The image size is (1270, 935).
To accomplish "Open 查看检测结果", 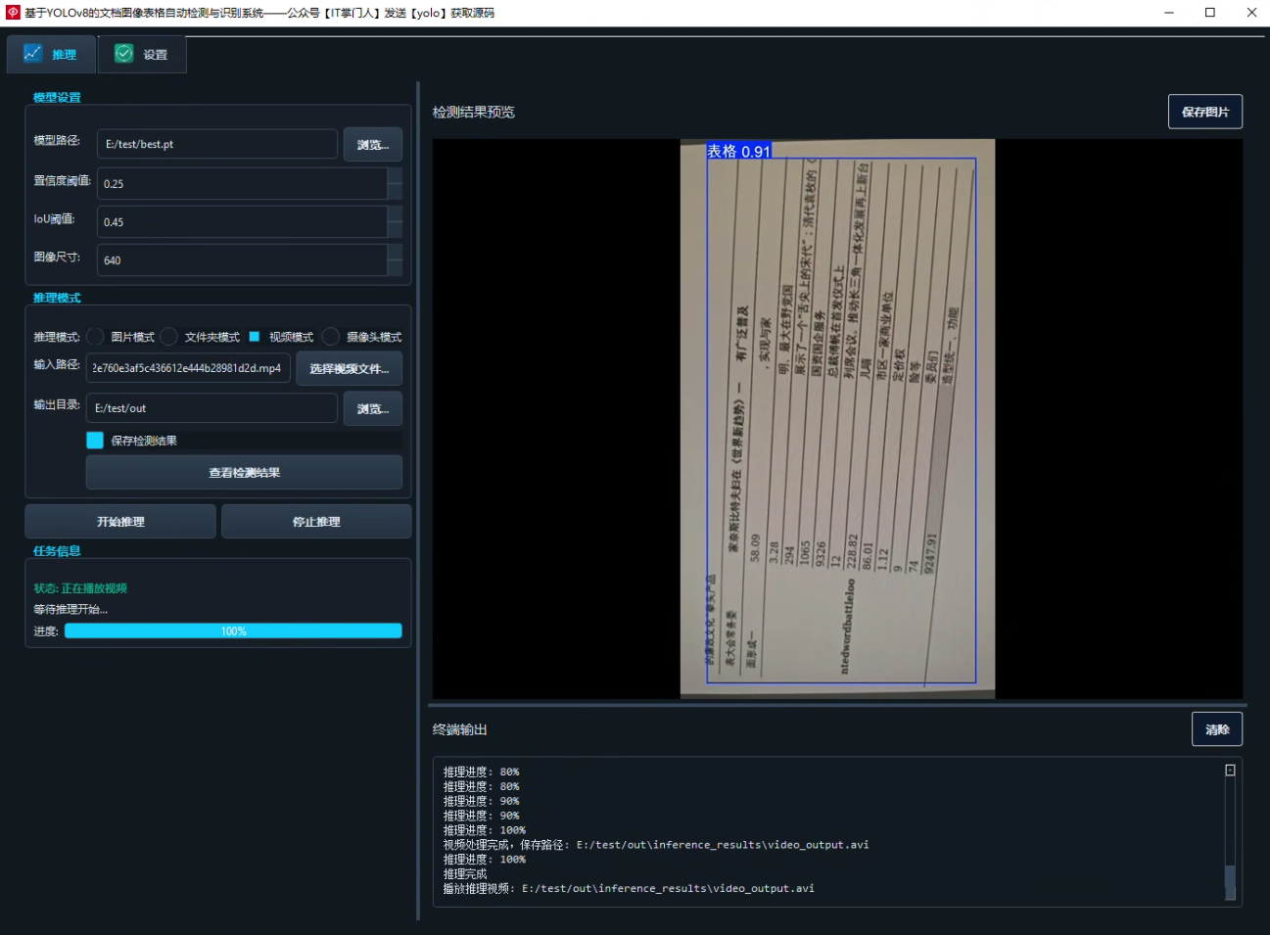I will point(244,472).
